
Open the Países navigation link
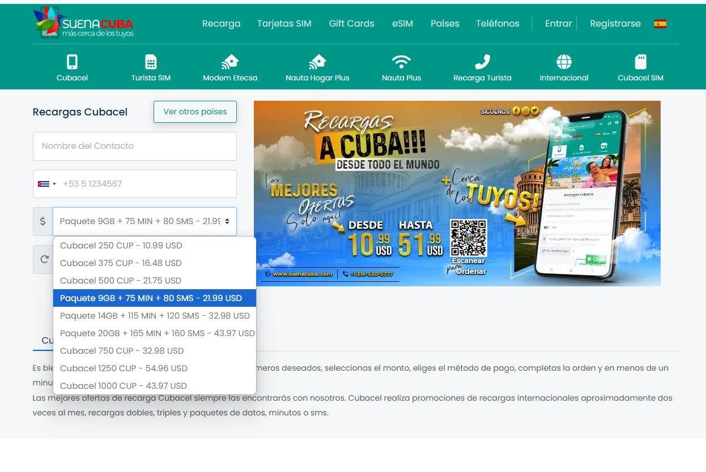pyautogui.click(x=445, y=24)
